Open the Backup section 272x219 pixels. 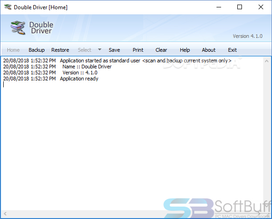(x=37, y=50)
